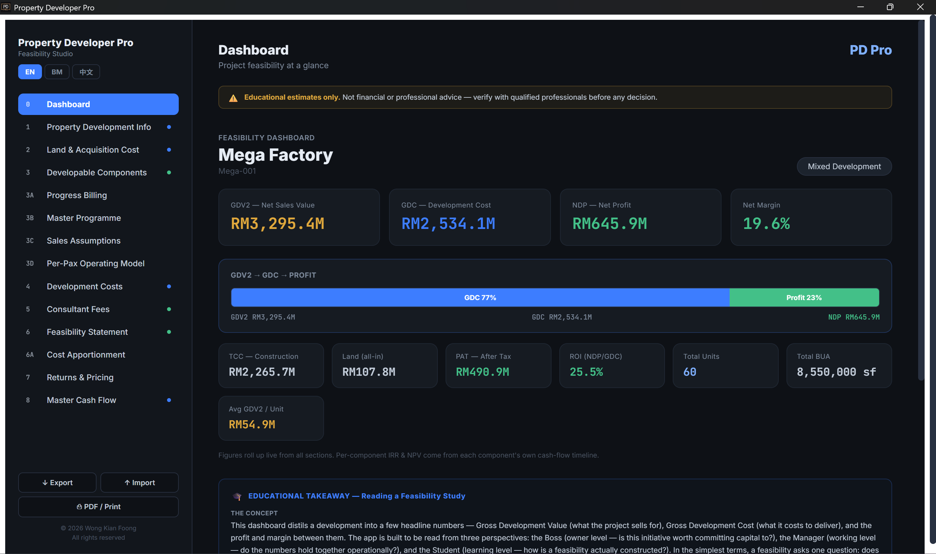Open the Master Programme page
936x554 pixels.
(98, 218)
